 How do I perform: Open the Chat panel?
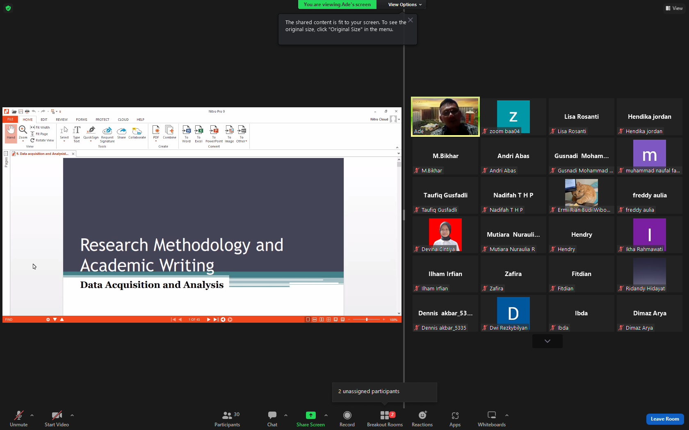[x=272, y=419]
